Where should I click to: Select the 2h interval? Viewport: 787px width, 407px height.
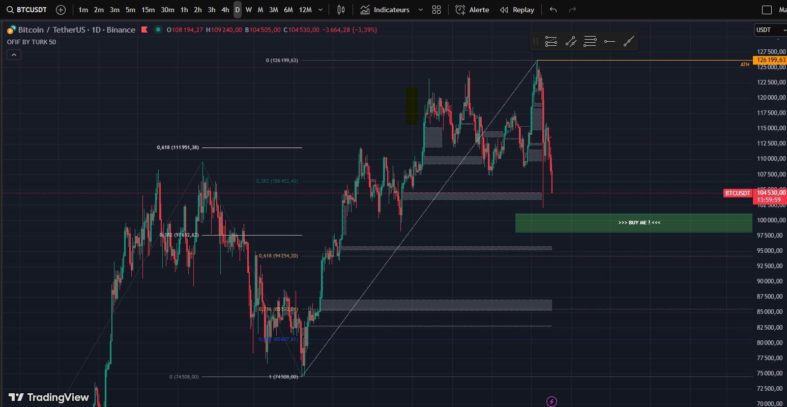coord(198,10)
